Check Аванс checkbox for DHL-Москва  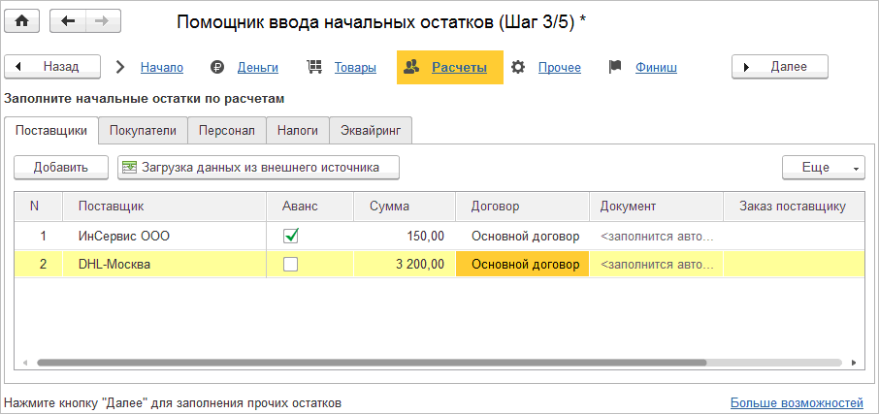(290, 264)
